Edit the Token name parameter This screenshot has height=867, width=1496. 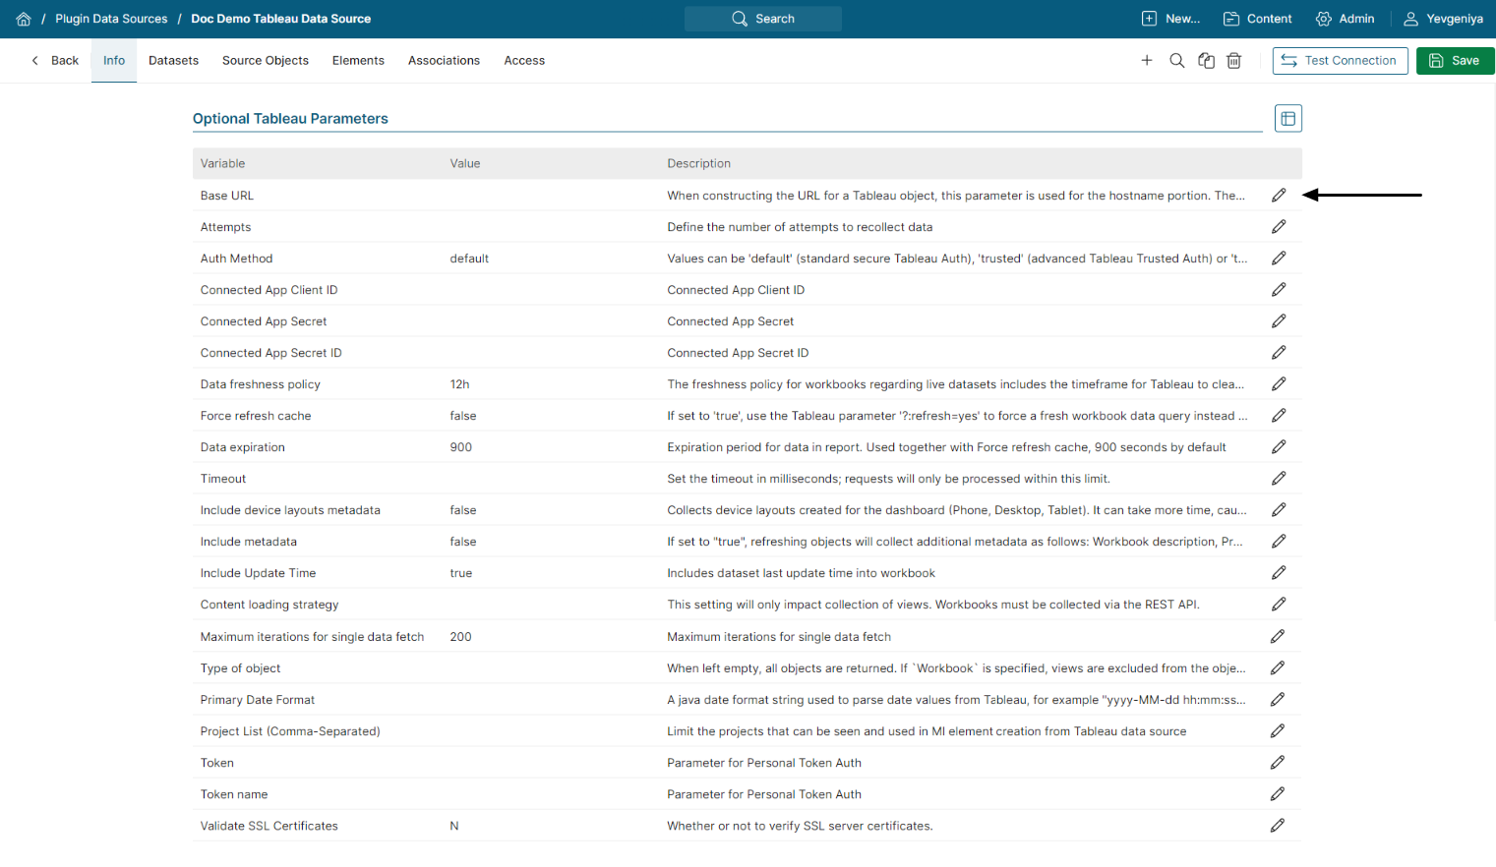tap(1278, 794)
